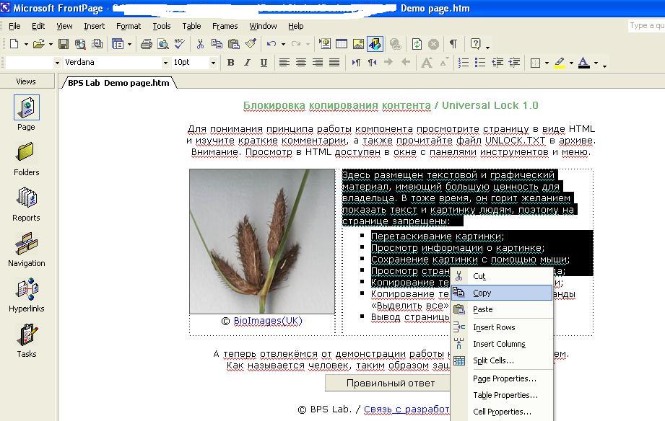
Task: Undo the last action with the arrow icon
Action: [x=271, y=44]
